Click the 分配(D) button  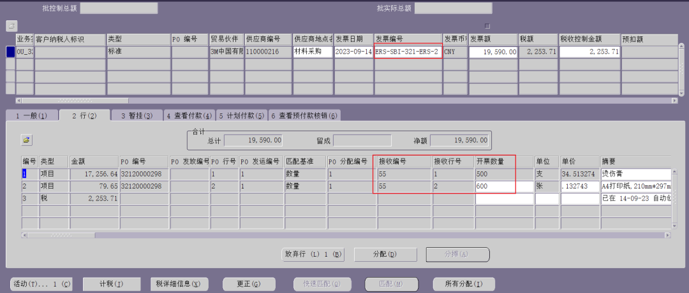click(385, 254)
